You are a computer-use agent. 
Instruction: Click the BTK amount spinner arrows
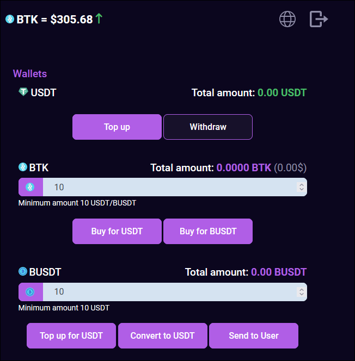pos(301,187)
